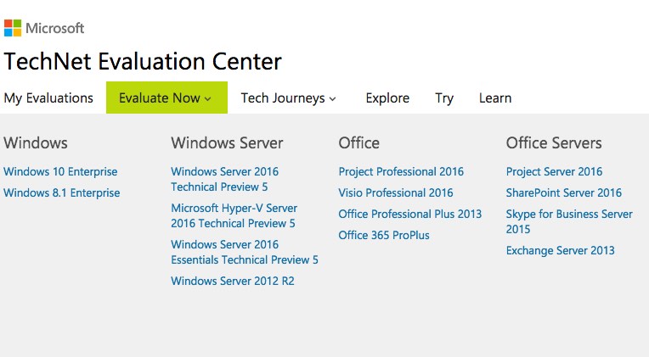Choose Microsoft Hyper-V Server 2016 Technical Preview

[x=234, y=215]
